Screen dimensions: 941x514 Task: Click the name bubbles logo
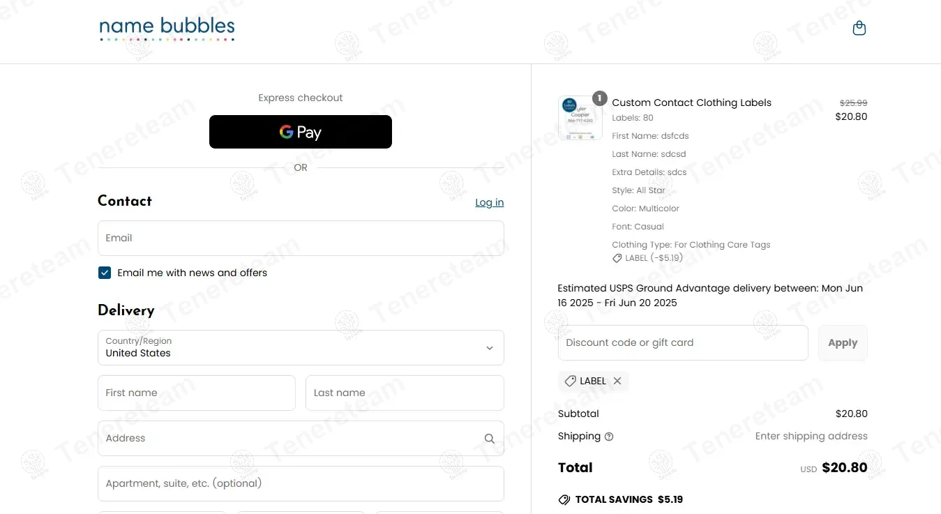pyautogui.click(x=167, y=29)
